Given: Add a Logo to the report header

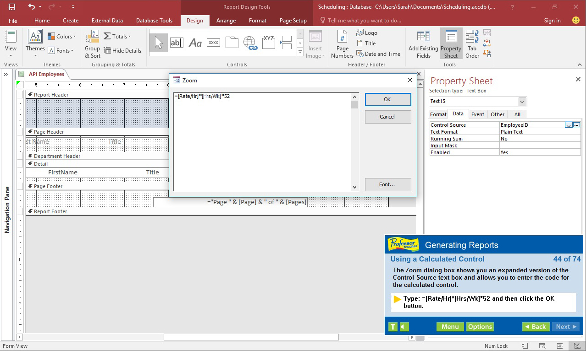Looking at the screenshot, I should click(x=366, y=32).
